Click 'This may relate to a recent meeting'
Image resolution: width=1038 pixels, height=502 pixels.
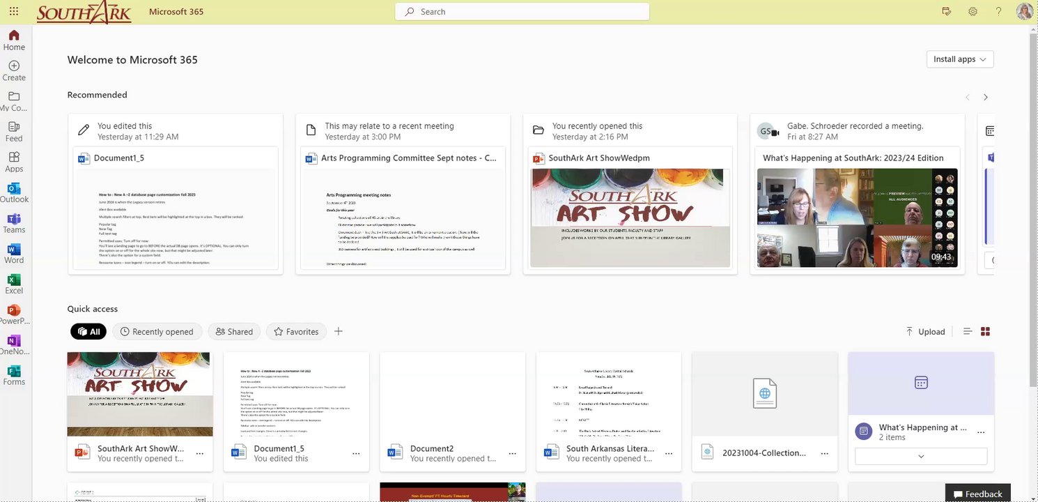click(389, 126)
